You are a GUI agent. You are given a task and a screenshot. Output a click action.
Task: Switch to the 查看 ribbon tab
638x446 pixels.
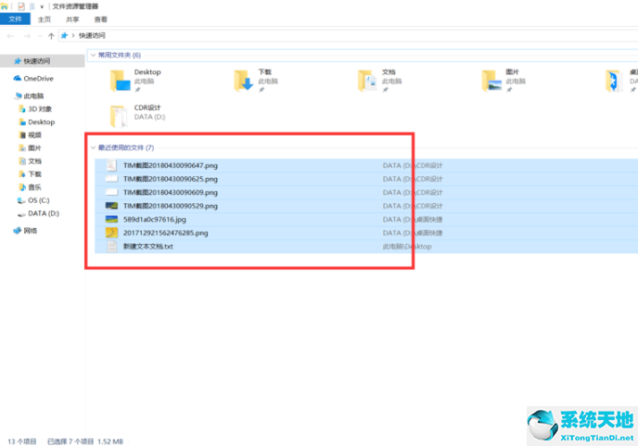(100, 19)
